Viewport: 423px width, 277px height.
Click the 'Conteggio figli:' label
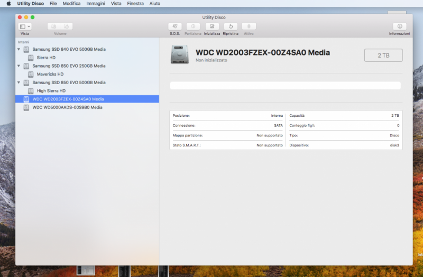(302, 125)
